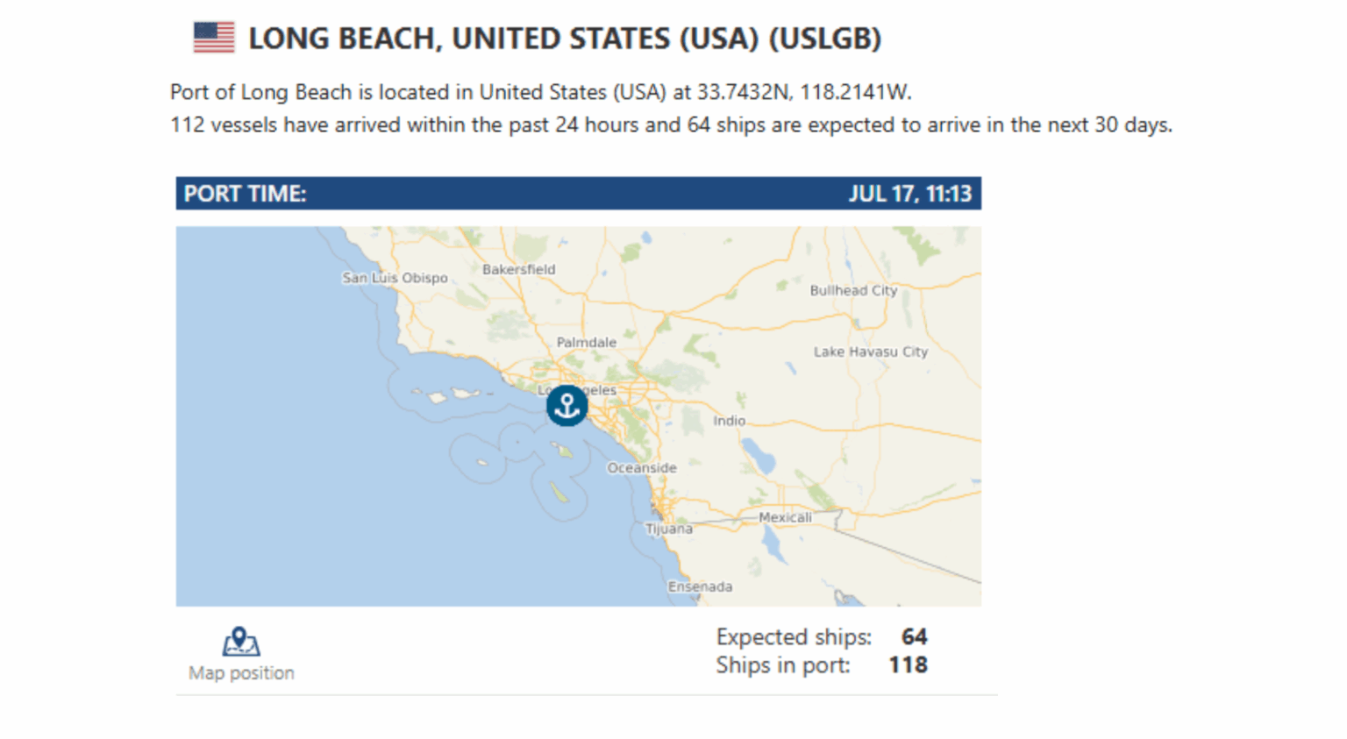
Task: Click the PORT TIME header bar
Action: pos(579,194)
